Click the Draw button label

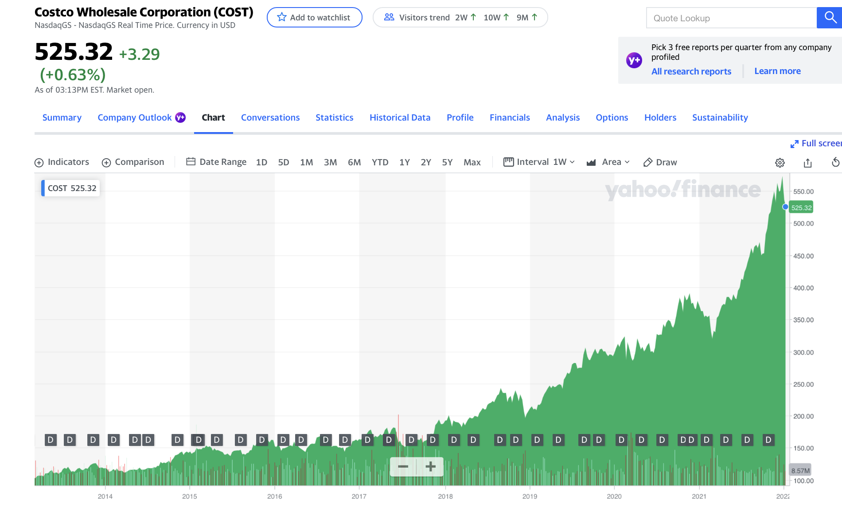pyautogui.click(x=667, y=162)
